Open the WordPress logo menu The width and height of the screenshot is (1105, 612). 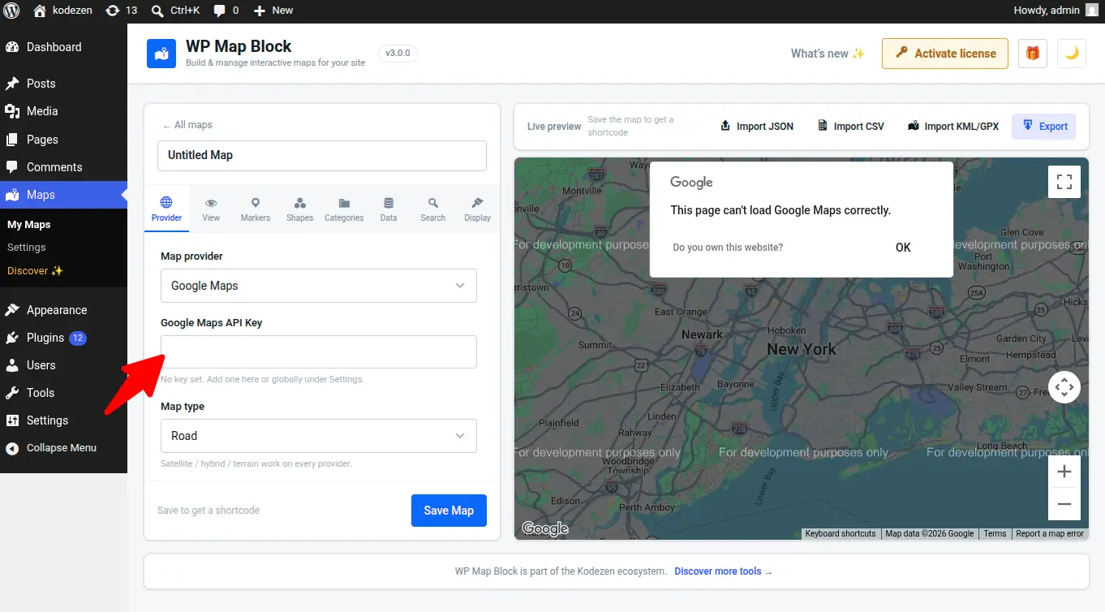(x=12, y=11)
